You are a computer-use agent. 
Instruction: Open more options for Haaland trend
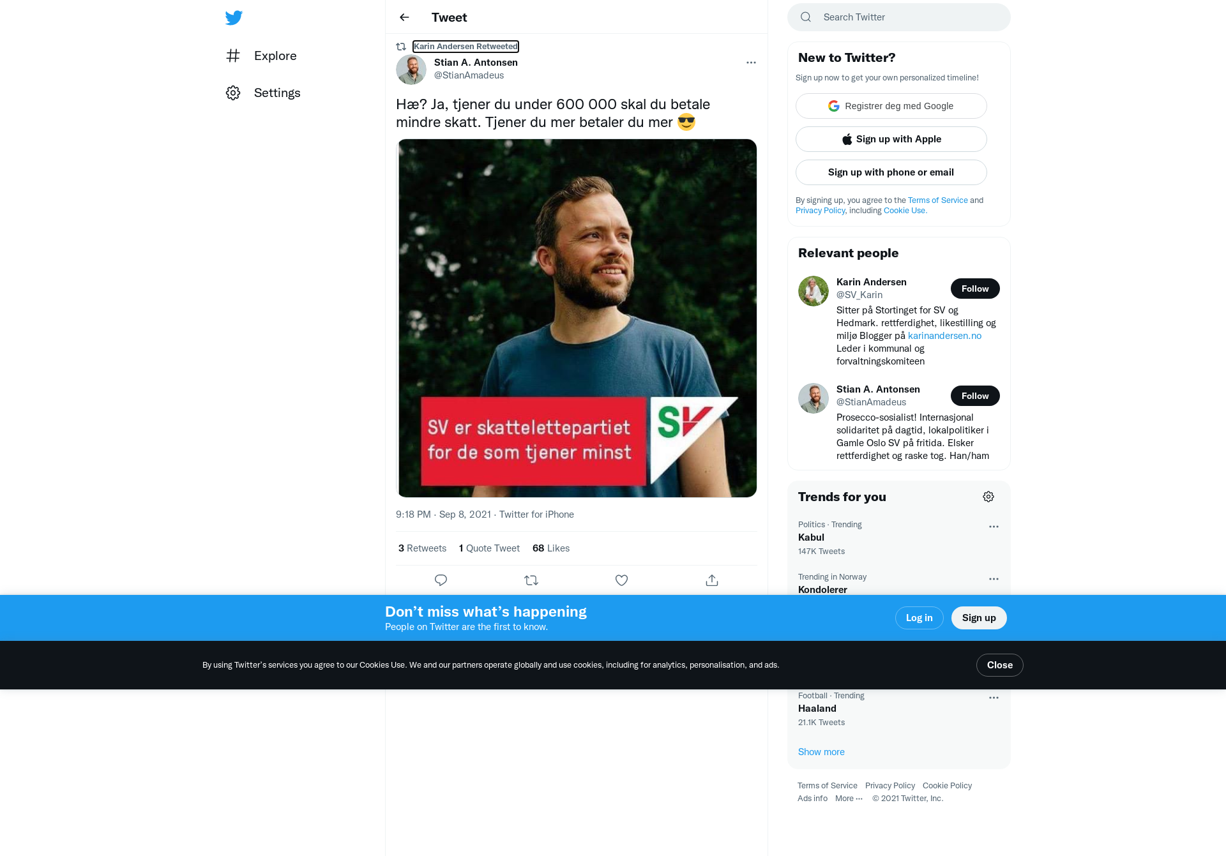pos(994,698)
